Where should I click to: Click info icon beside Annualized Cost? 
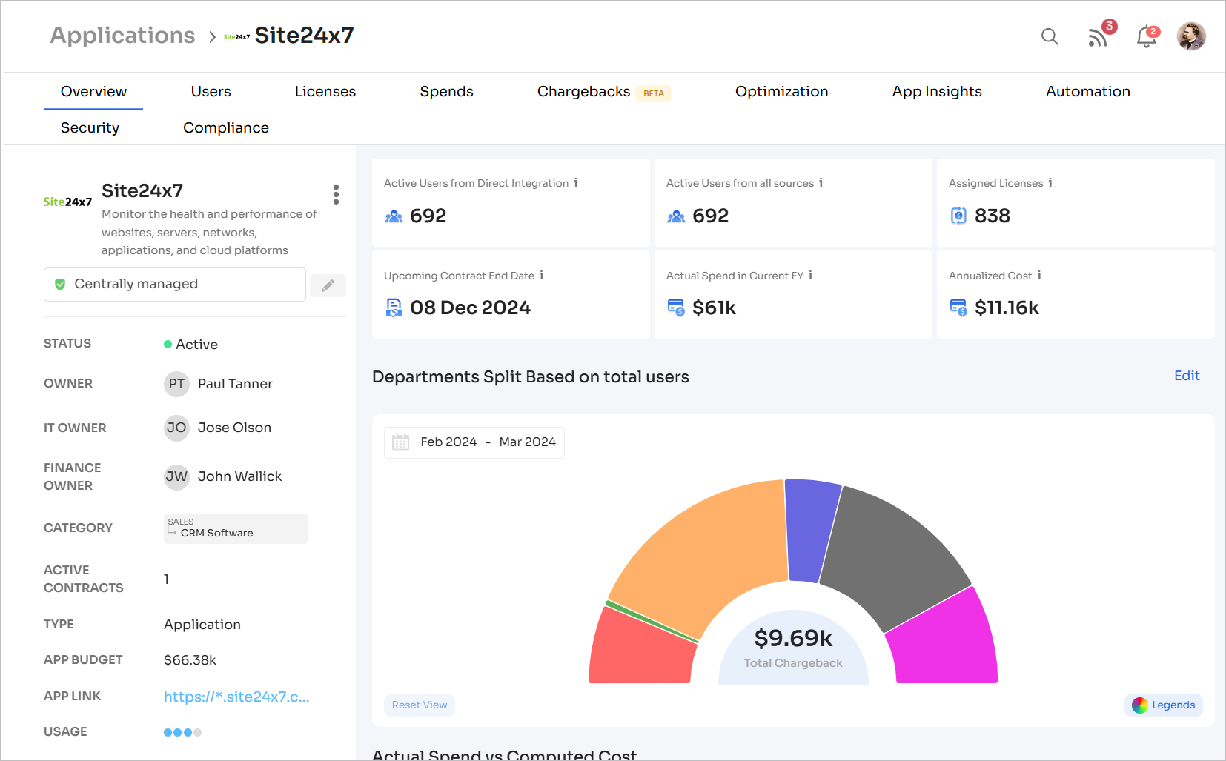pos(1039,276)
